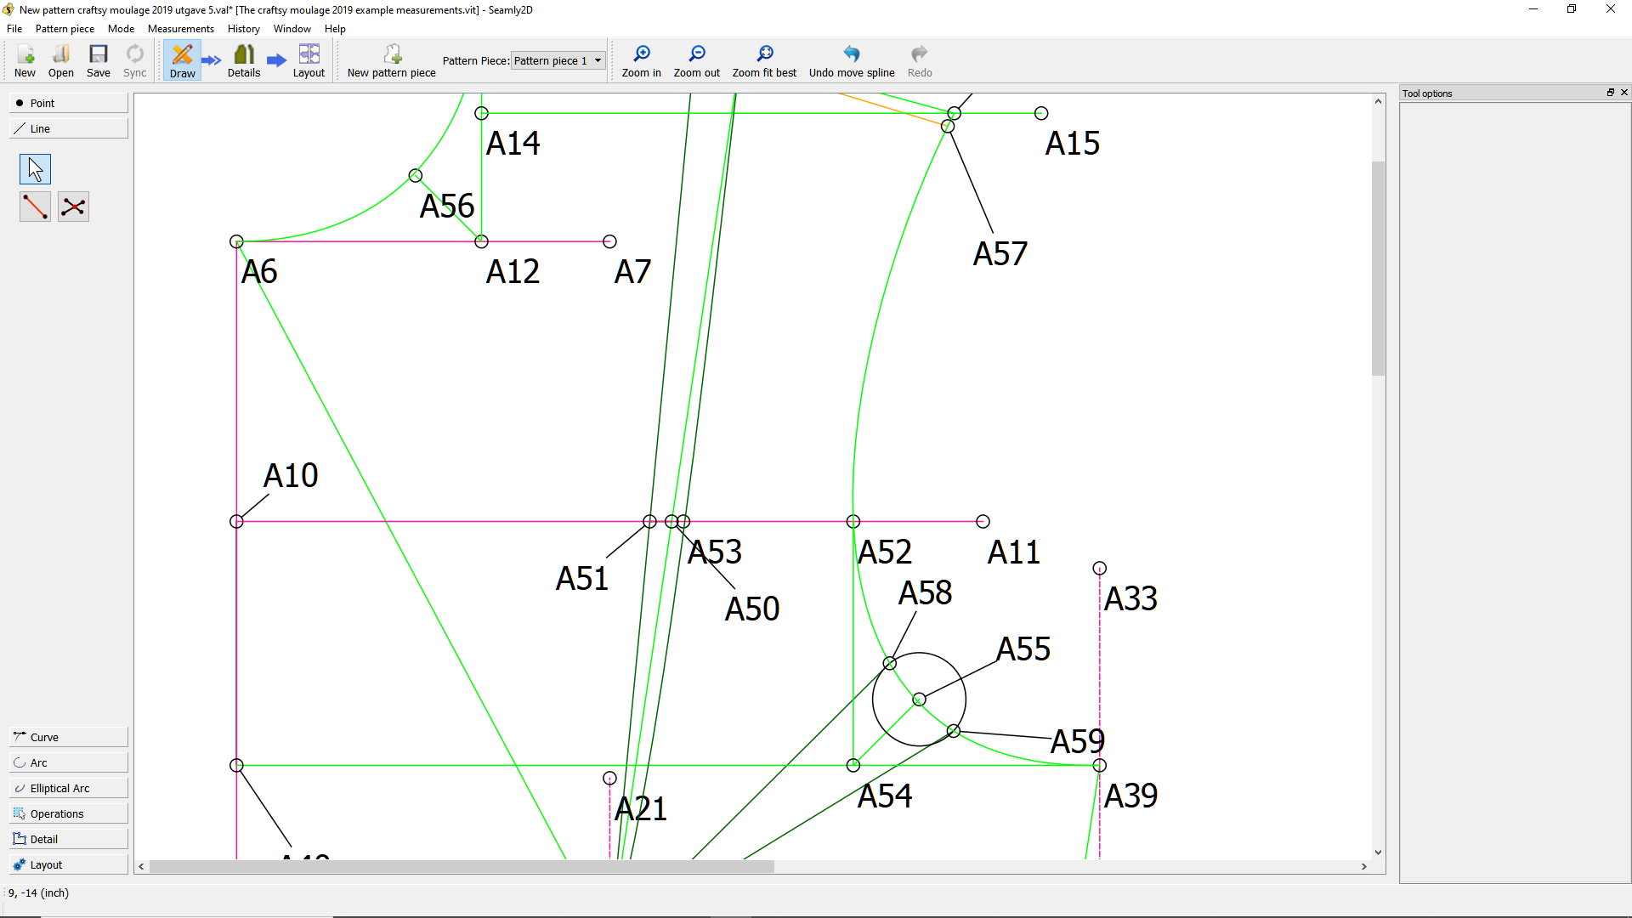Click the horizontal scrollbar thumb
This screenshot has width=1632, height=918.
(462, 866)
